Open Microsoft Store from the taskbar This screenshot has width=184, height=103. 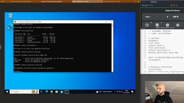point(57,92)
